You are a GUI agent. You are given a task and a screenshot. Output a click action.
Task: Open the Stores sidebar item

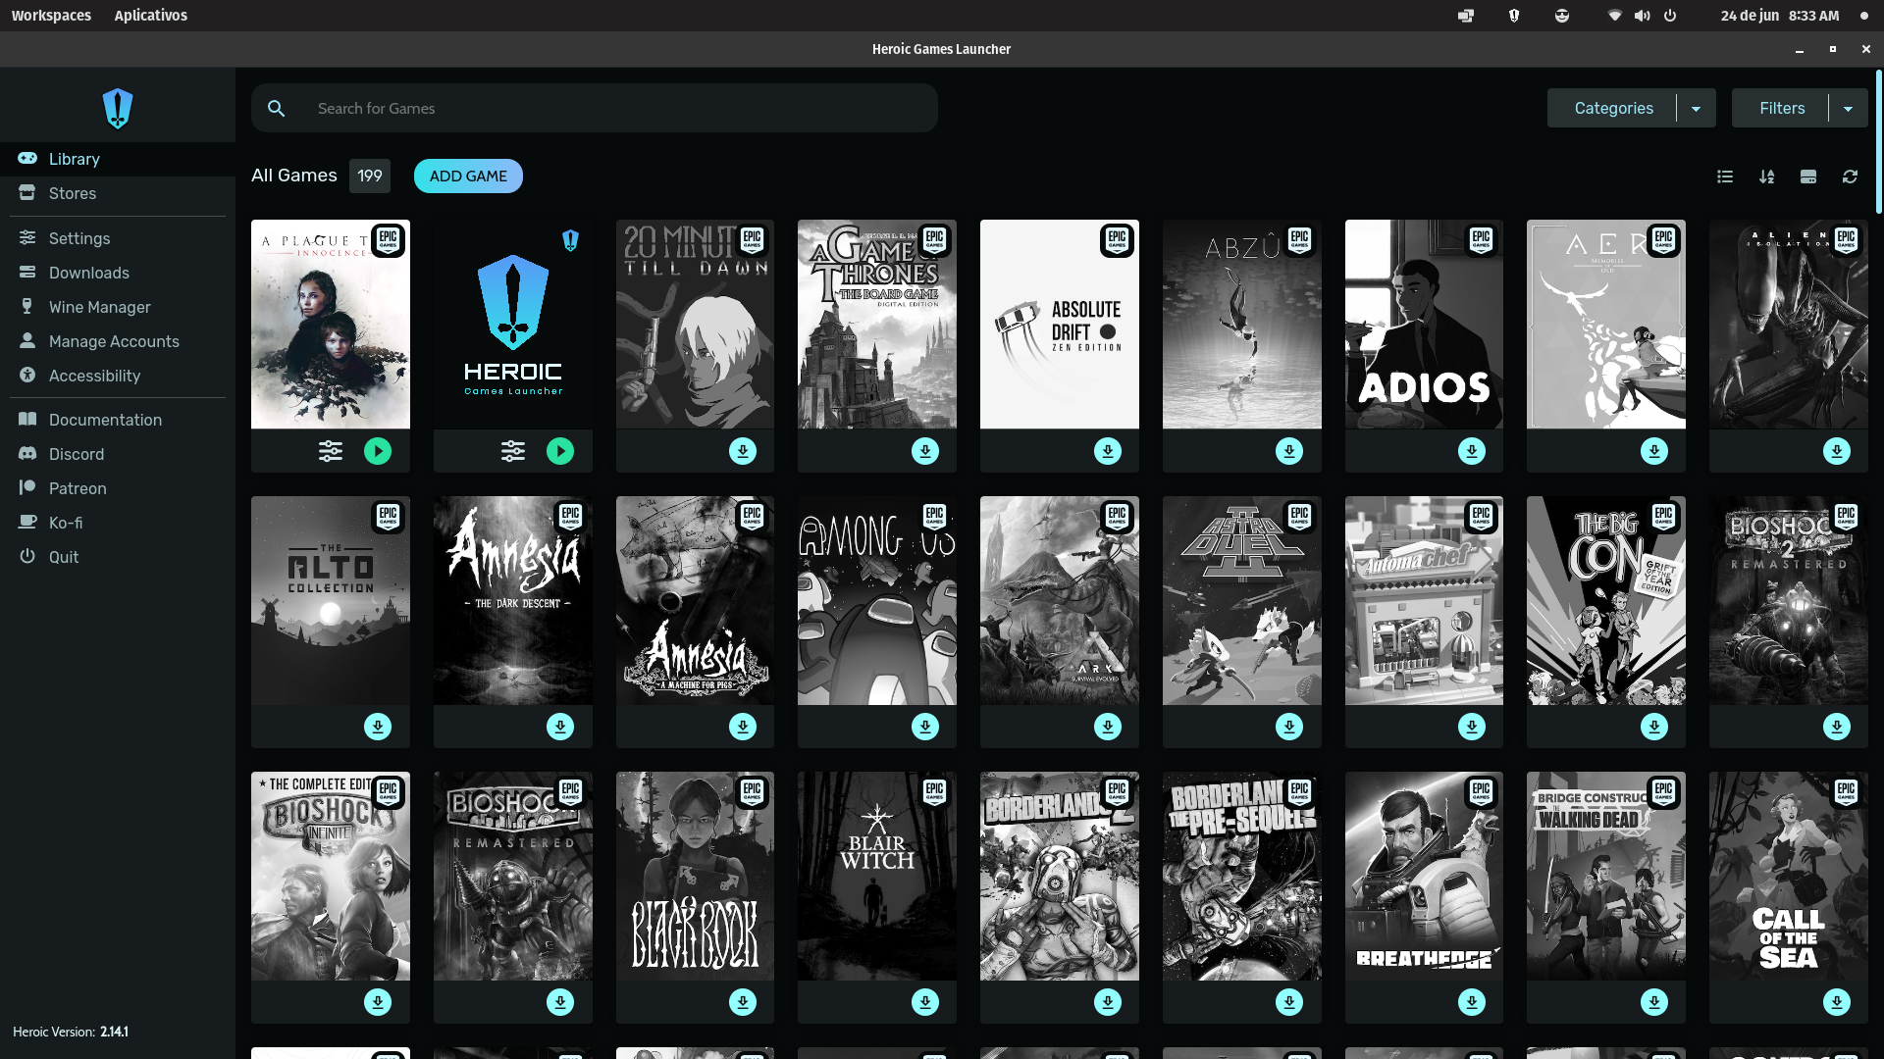coord(73,193)
